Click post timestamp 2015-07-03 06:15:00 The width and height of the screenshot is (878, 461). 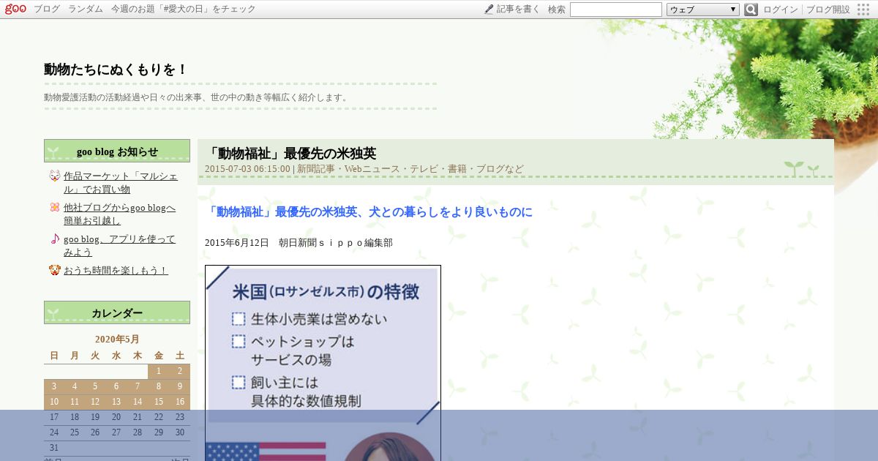pyautogui.click(x=247, y=169)
